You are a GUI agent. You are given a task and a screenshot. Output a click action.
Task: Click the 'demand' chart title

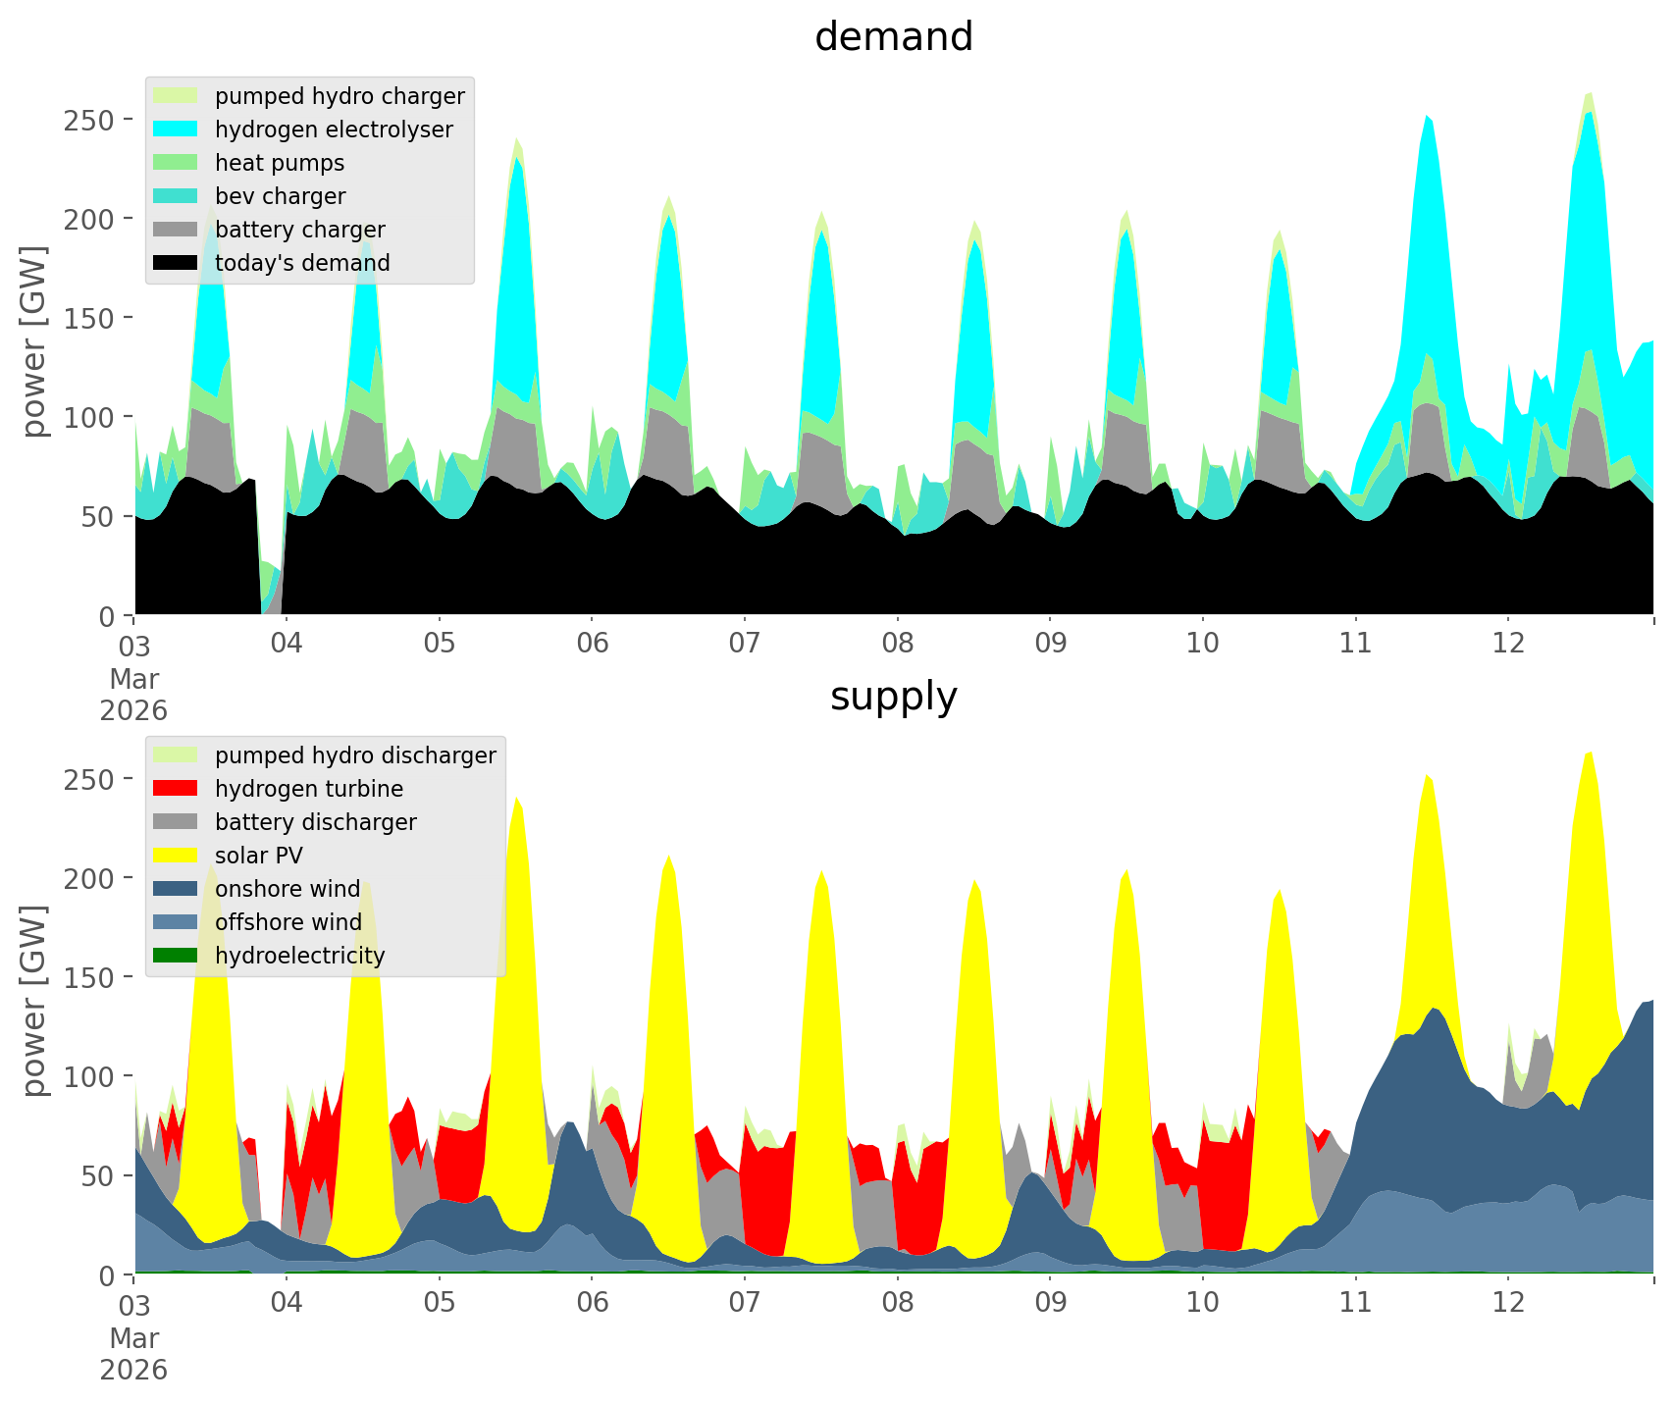tap(893, 37)
